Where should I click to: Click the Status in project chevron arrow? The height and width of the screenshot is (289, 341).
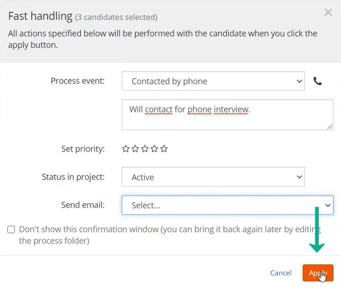click(299, 177)
